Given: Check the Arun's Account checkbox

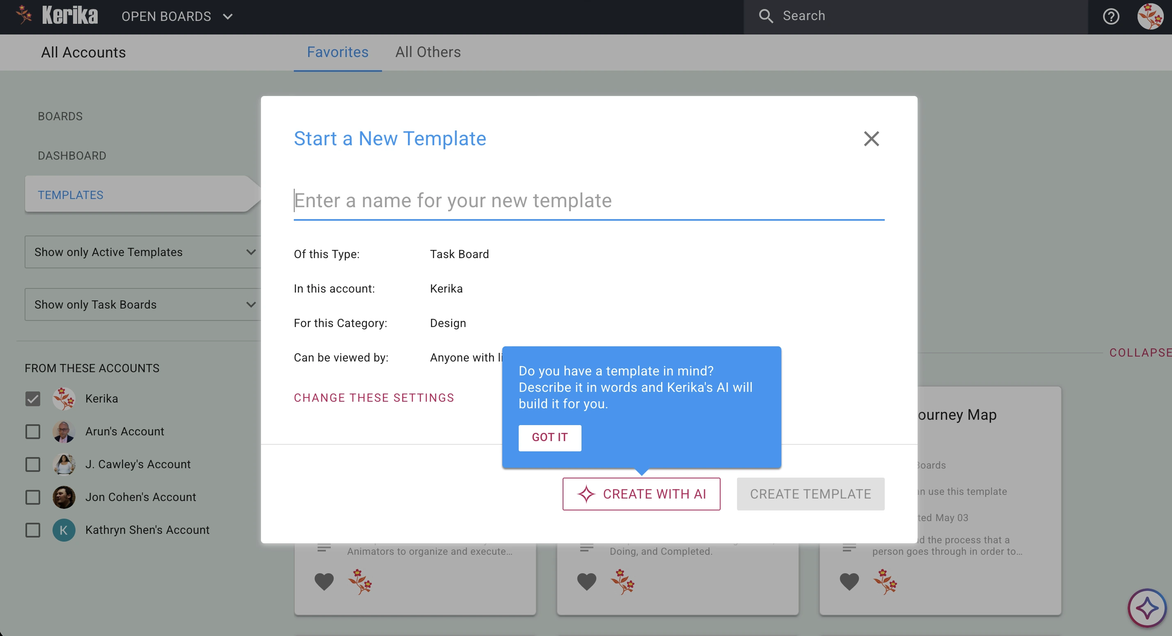Looking at the screenshot, I should click(x=33, y=432).
